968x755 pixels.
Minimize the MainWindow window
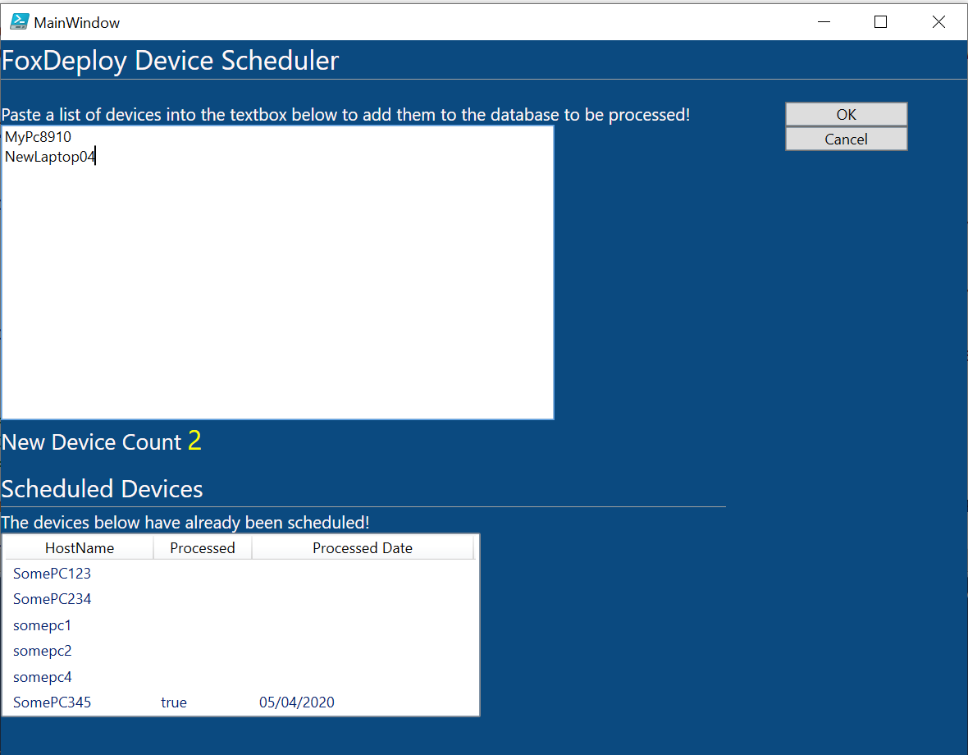click(824, 21)
